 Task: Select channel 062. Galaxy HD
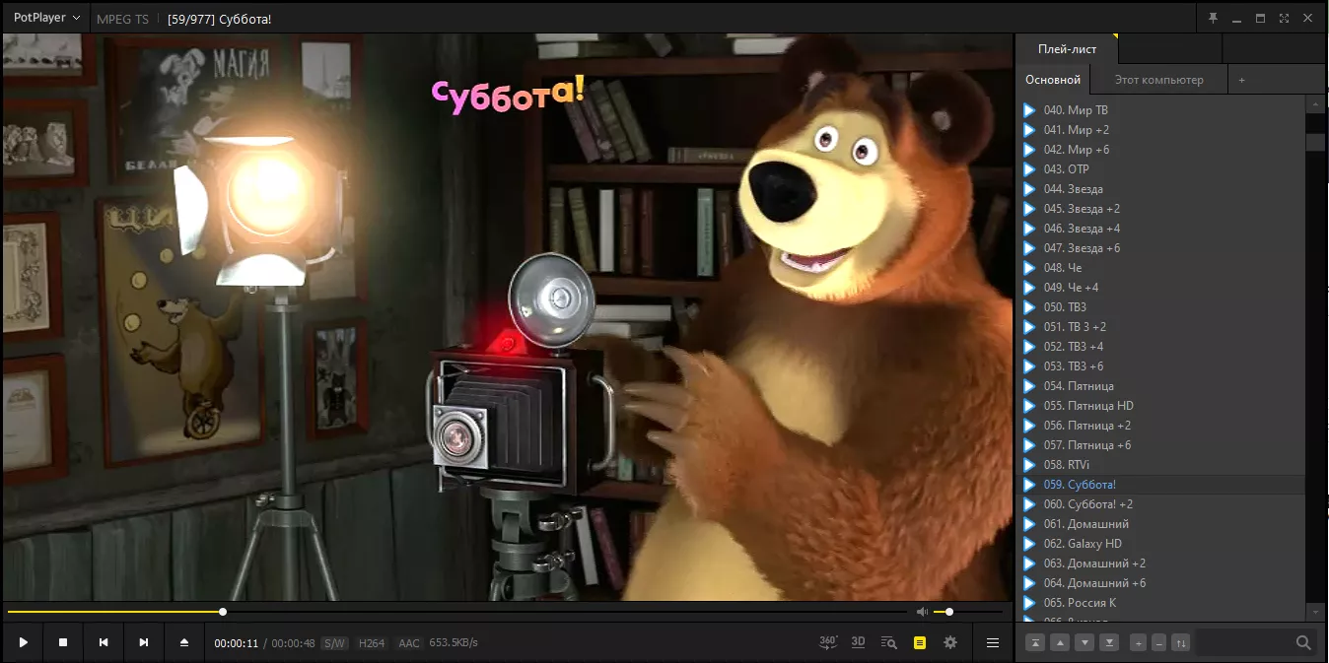(x=1160, y=544)
